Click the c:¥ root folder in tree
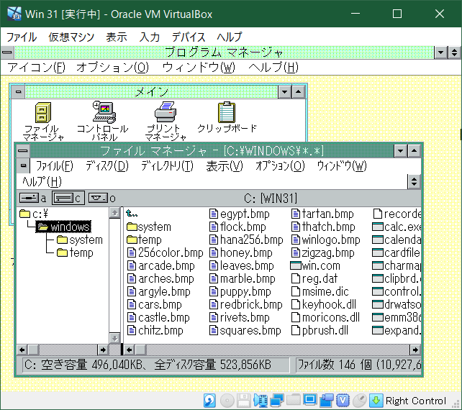This screenshot has width=462, height=410. [x=34, y=214]
